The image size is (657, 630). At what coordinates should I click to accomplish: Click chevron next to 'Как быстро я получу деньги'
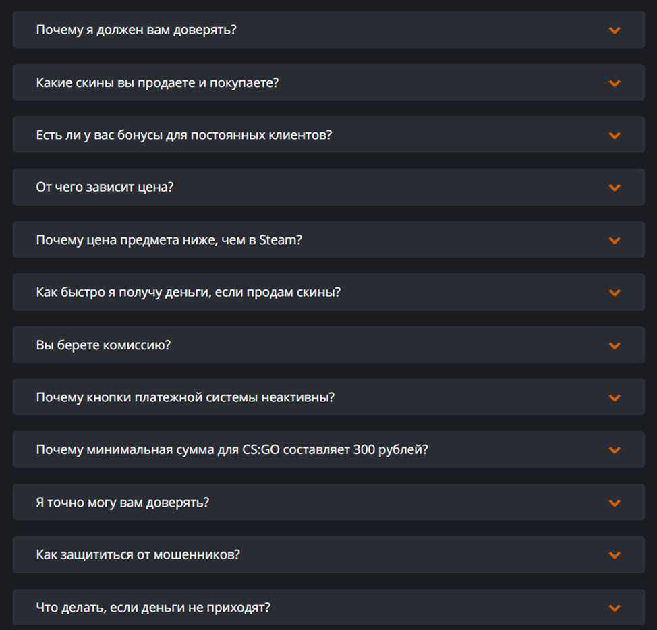[x=614, y=293]
